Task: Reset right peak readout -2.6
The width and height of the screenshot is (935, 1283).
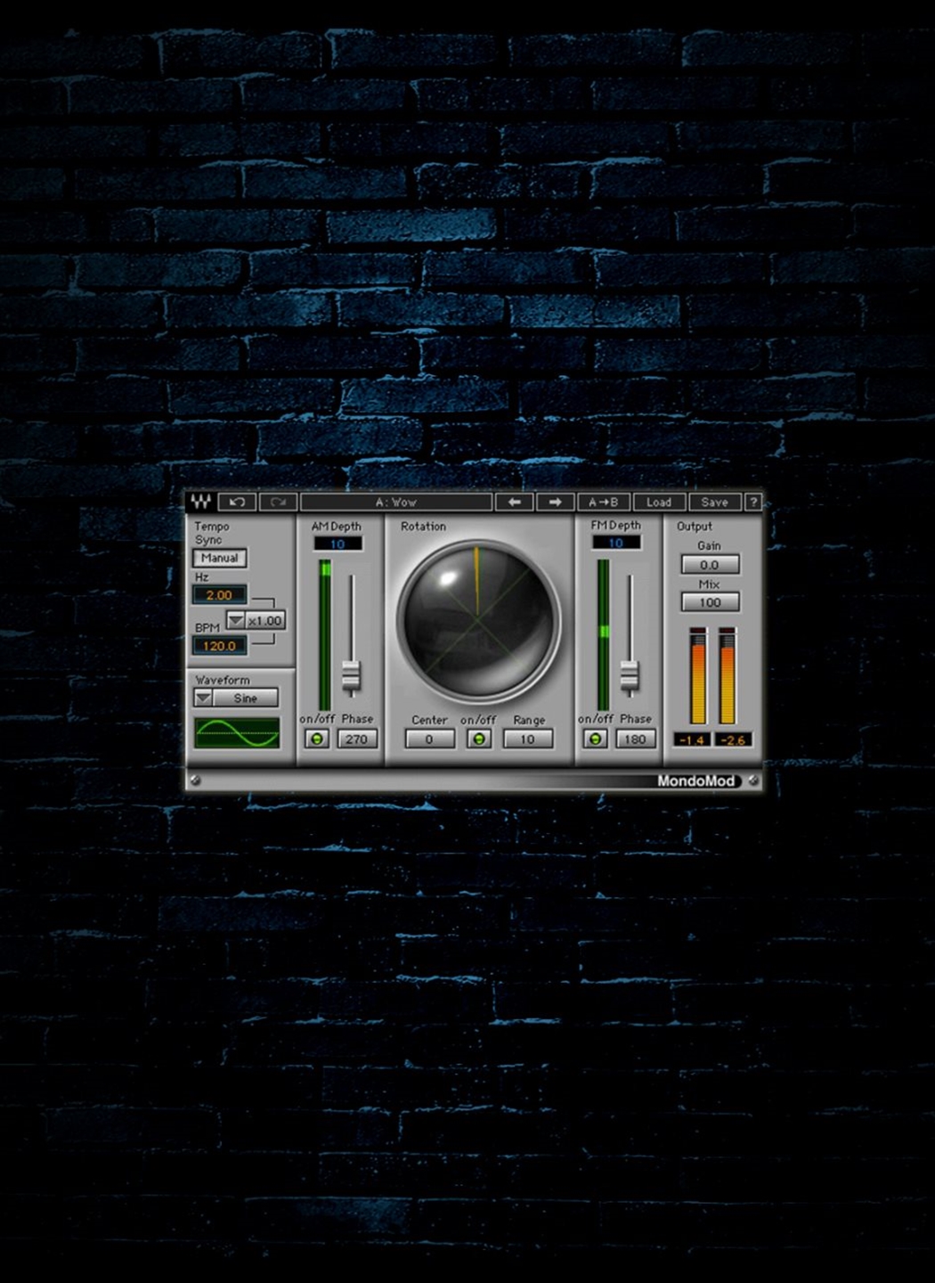Action: (x=733, y=740)
